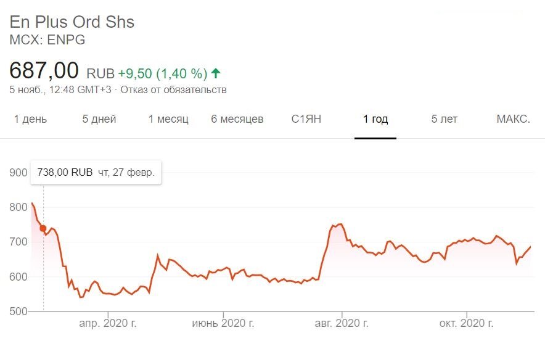The image size is (545, 338).
Task: Click the current price "687,00"
Action: coord(44,70)
